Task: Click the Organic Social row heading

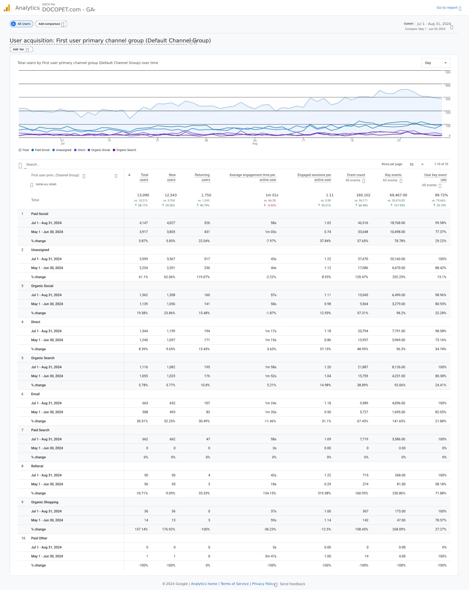Action: 42,286
